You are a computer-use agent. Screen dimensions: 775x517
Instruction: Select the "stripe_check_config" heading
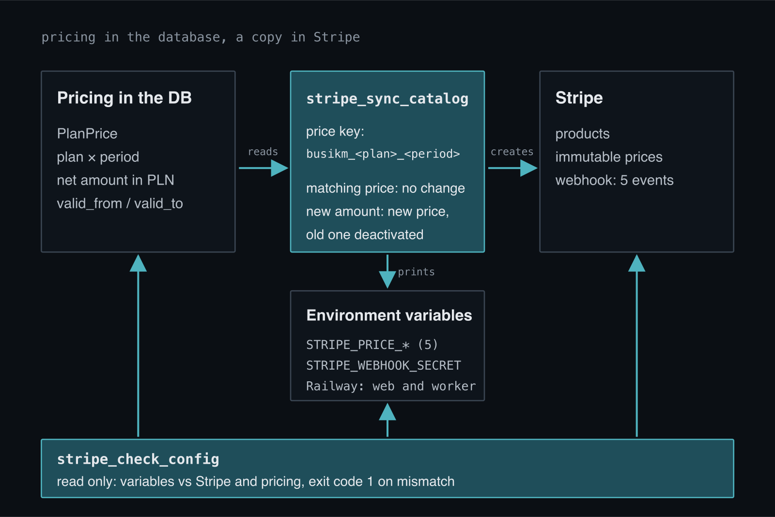coord(138,459)
